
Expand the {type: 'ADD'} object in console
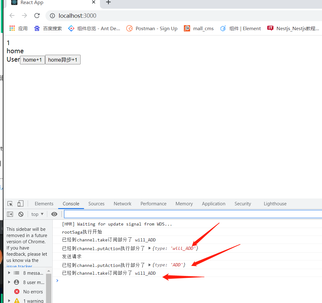pos(150,265)
